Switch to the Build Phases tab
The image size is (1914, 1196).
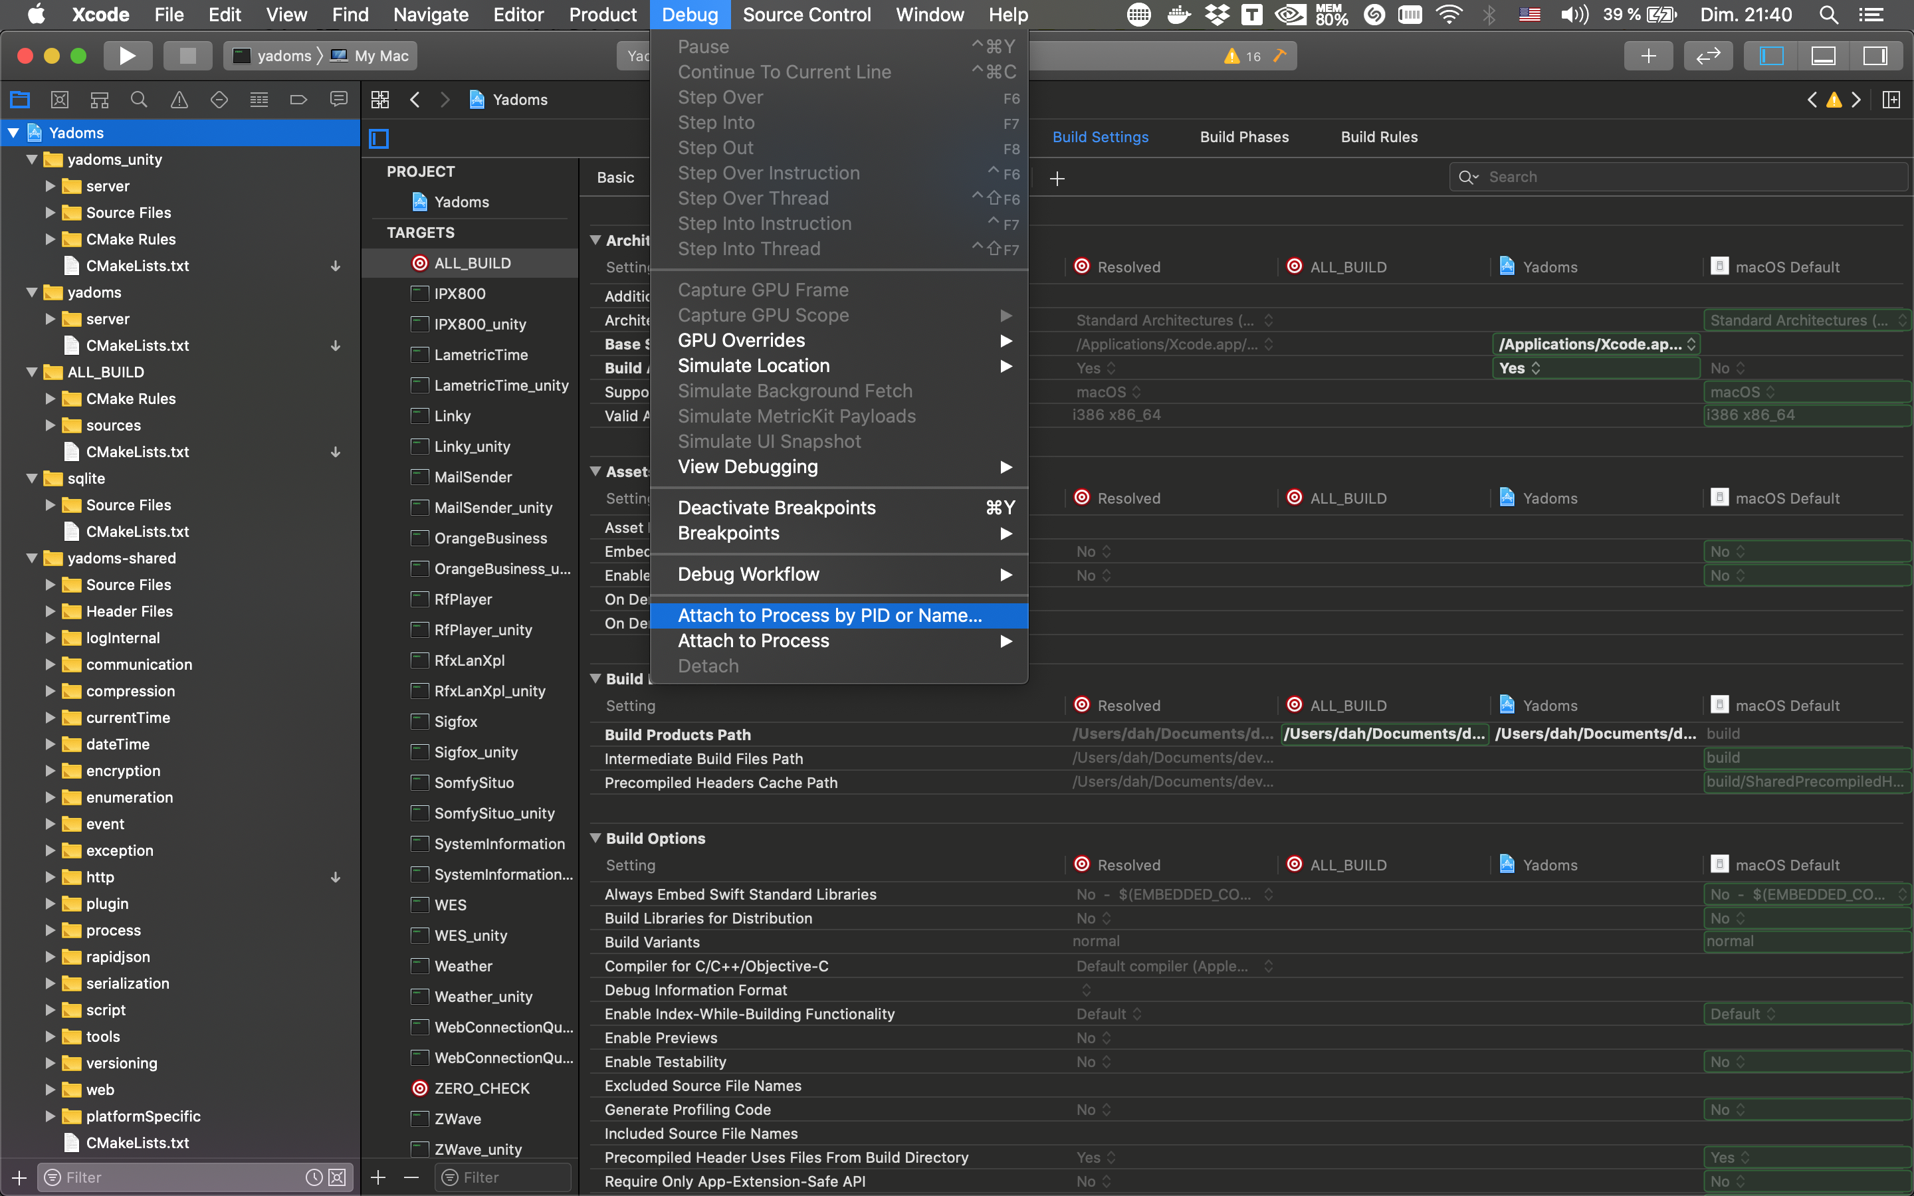click(1244, 137)
